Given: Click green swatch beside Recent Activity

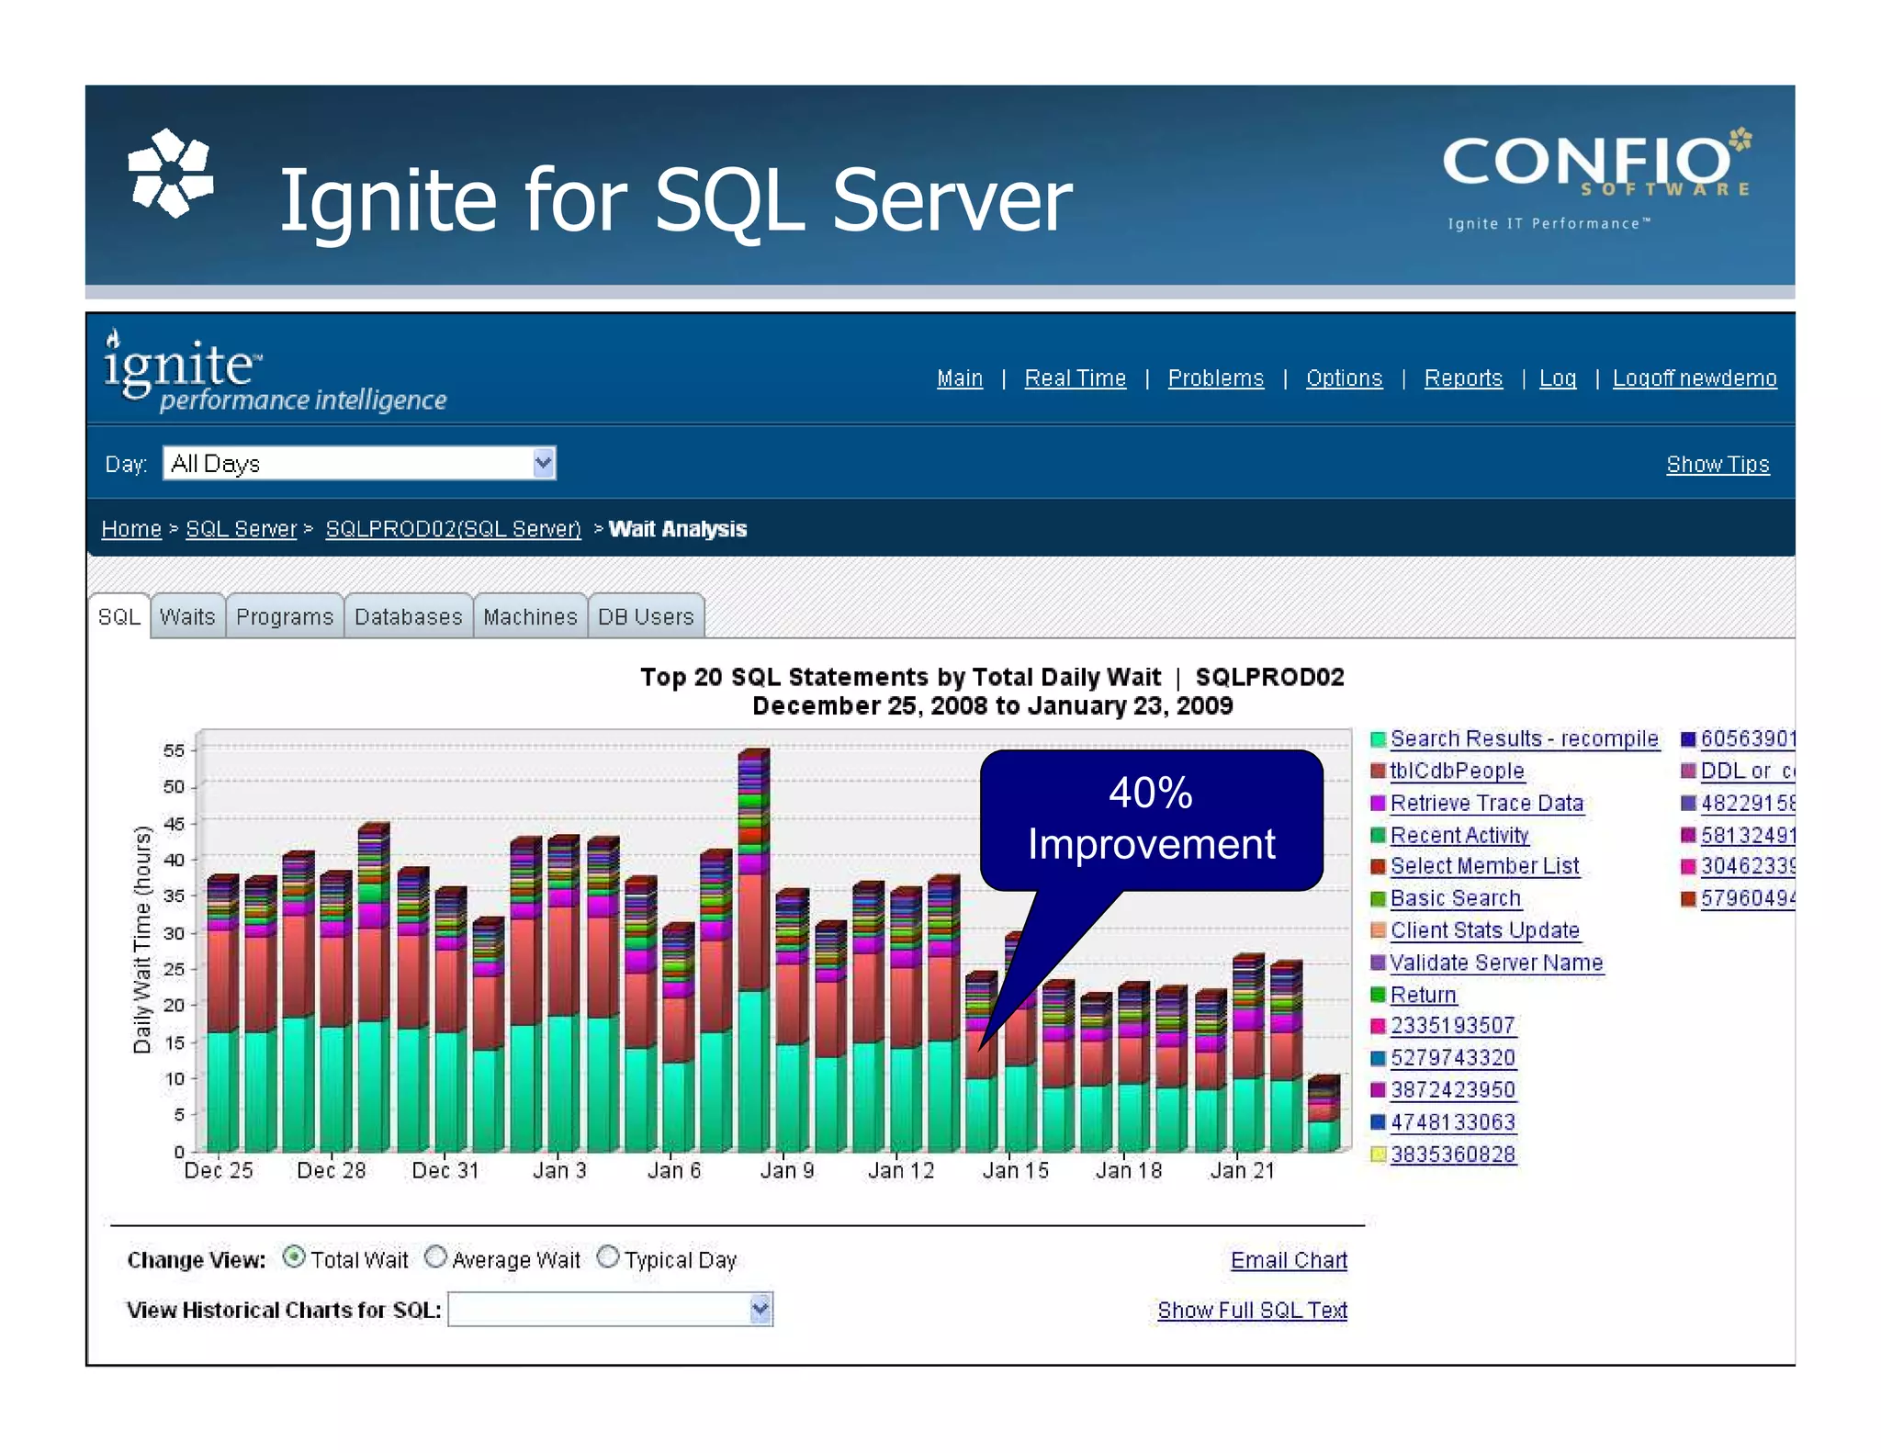Looking at the screenshot, I should point(1378,836).
